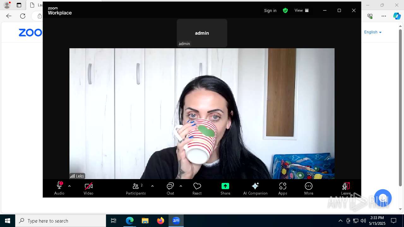404x227 pixels.
Task: Open browser tab actions icon
Action: (x=19, y=5)
